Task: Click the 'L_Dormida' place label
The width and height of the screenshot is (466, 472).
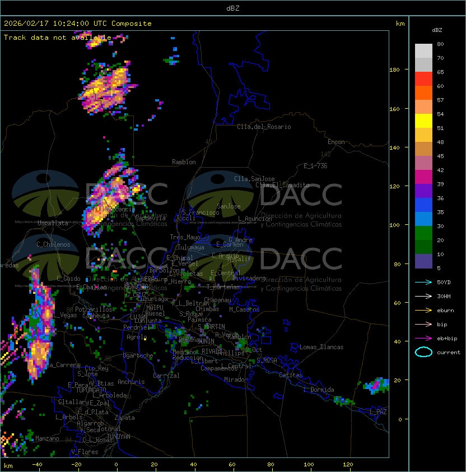Action: [319, 390]
